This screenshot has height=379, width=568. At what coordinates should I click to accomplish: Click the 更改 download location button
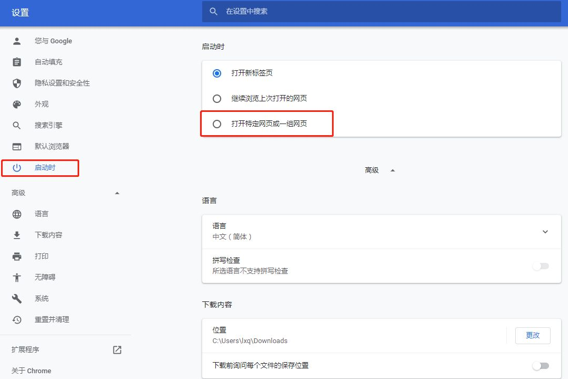pyautogui.click(x=532, y=335)
